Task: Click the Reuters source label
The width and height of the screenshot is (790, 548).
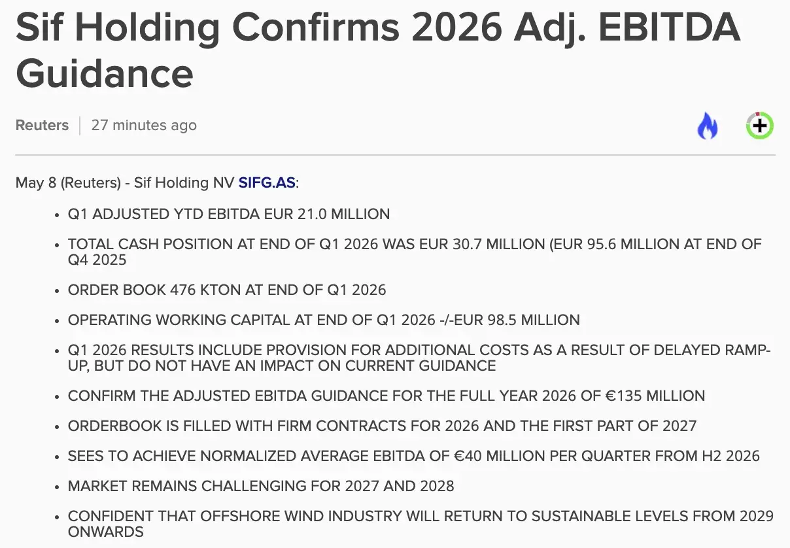Action: pyautogui.click(x=42, y=125)
